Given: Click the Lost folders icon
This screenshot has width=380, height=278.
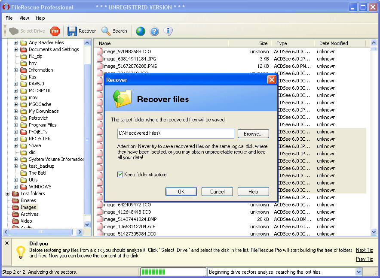Looking at the screenshot, I should (x=15, y=193).
